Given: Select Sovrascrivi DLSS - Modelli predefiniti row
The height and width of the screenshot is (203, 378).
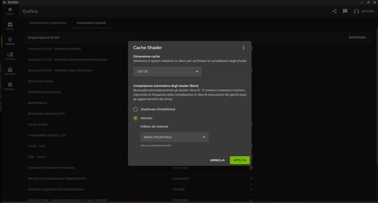Looking at the screenshot, I should coord(54,49).
